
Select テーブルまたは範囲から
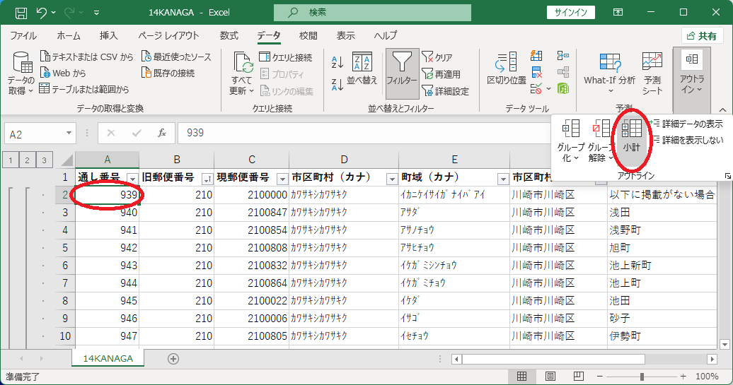84,89
